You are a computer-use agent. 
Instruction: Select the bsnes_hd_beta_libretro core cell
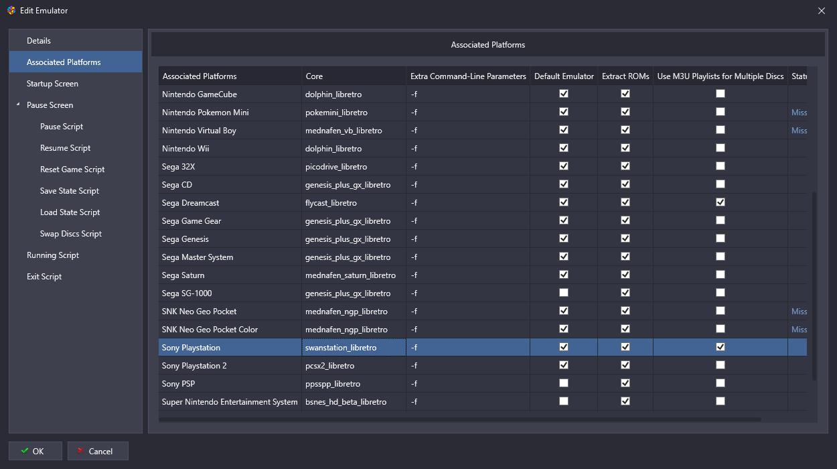point(354,402)
